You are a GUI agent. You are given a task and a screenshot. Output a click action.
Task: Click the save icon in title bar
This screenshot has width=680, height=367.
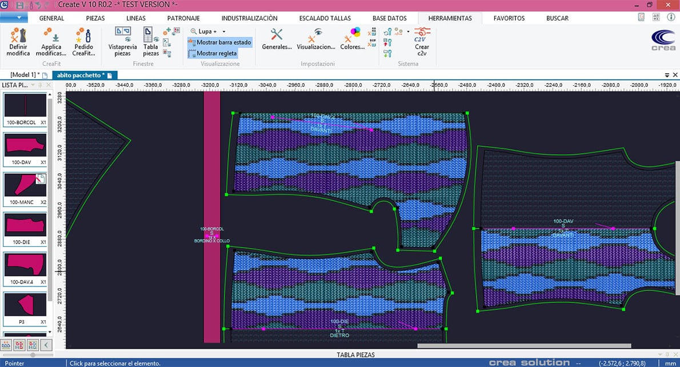(20, 5)
